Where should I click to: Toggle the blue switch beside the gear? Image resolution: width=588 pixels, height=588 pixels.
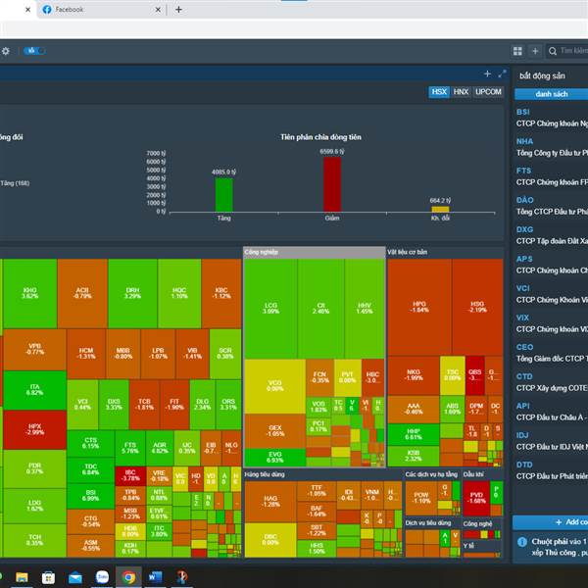[35, 51]
